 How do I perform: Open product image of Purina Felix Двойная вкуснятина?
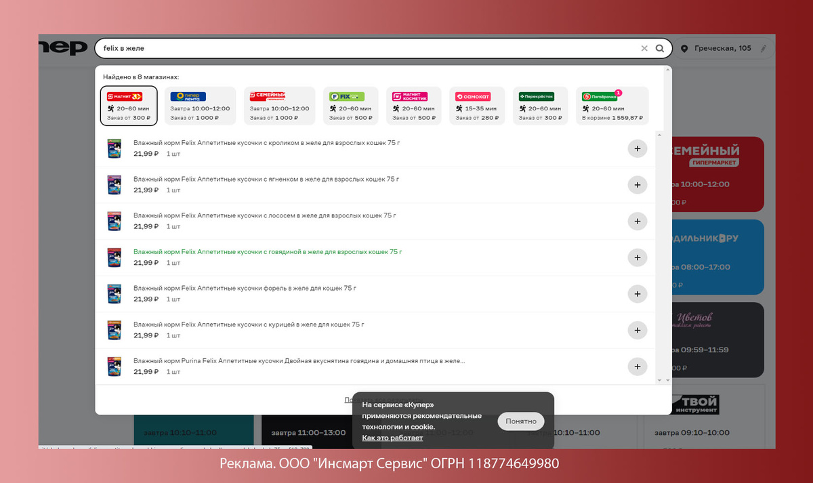click(114, 366)
